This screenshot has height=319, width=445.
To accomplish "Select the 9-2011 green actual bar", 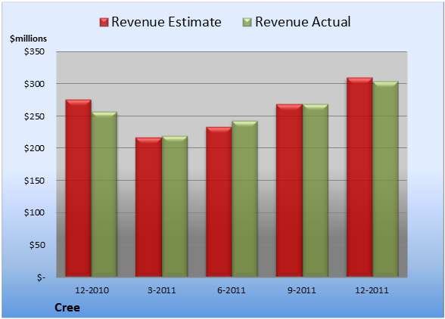I will 315,190.
